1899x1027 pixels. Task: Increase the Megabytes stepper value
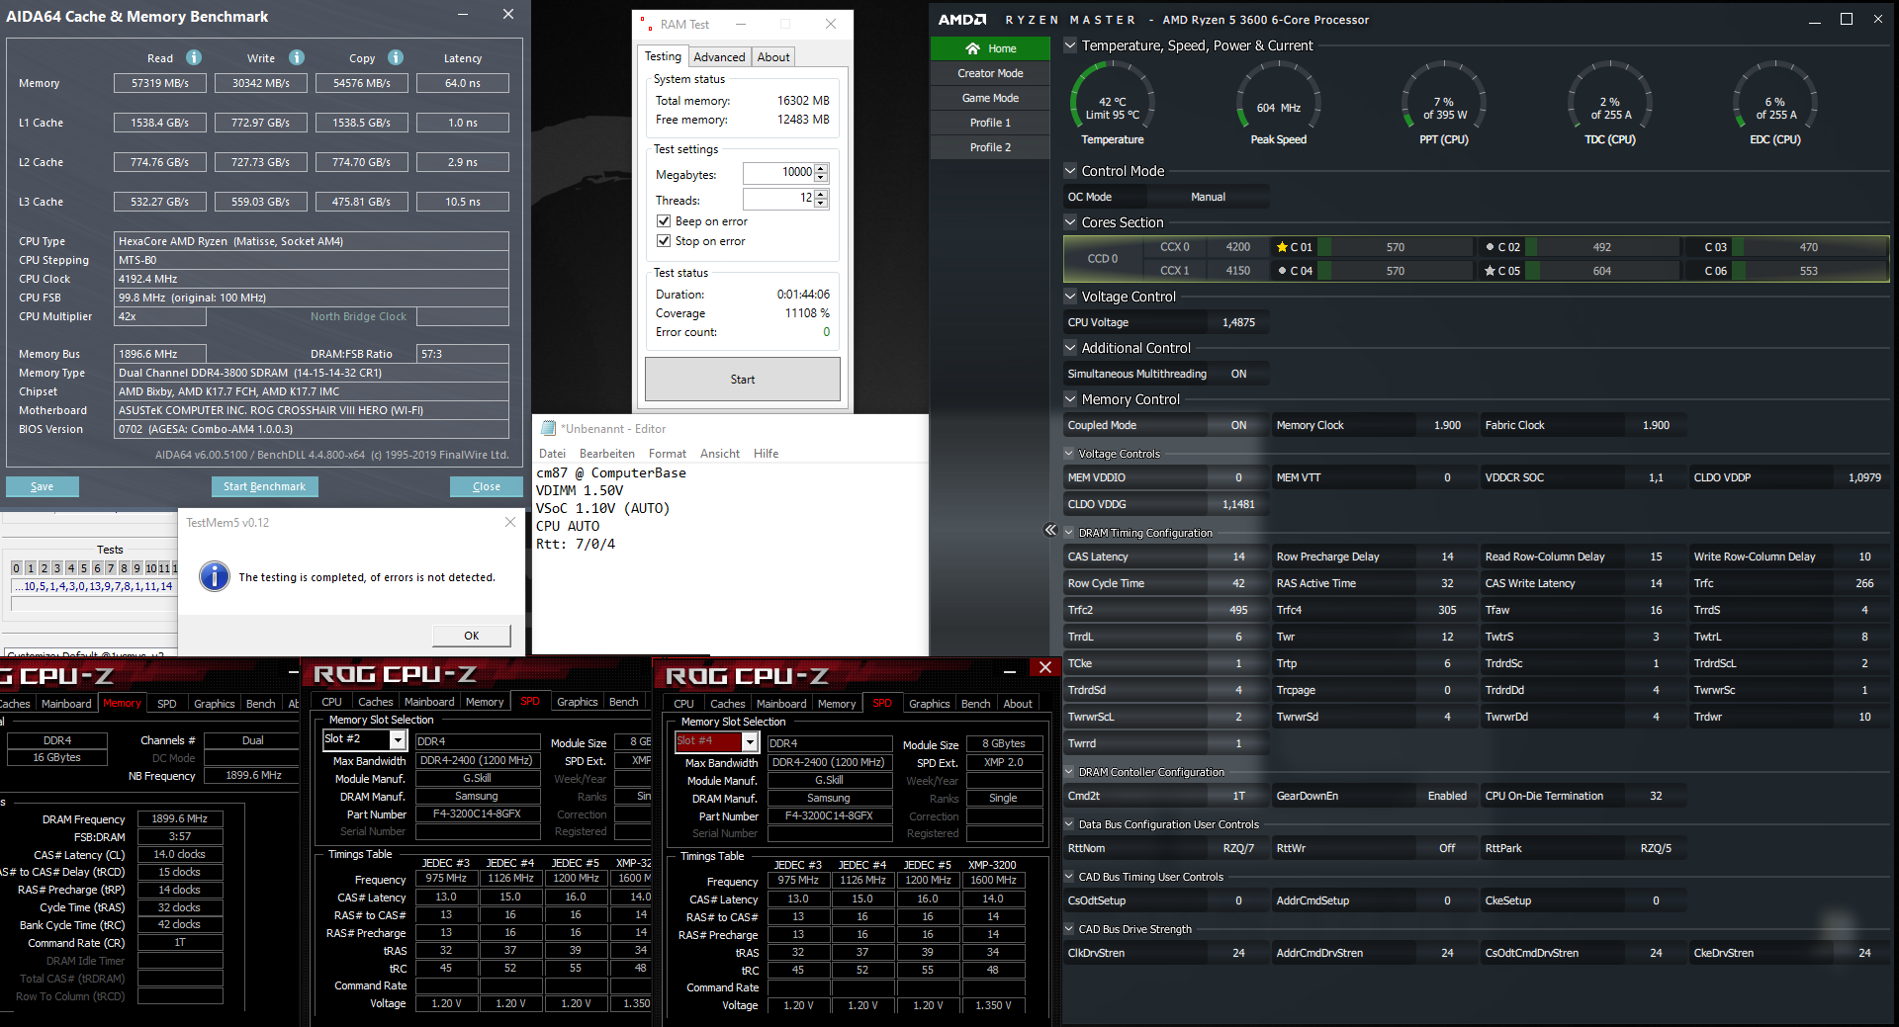coord(821,168)
